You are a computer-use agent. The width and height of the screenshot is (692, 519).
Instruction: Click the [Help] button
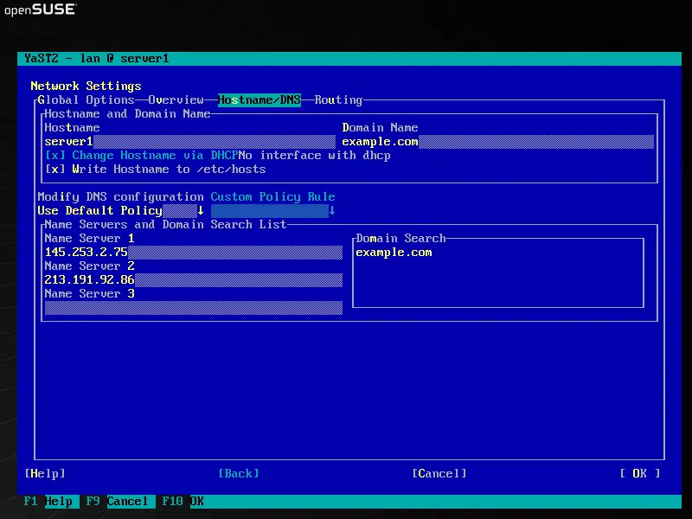pyautogui.click(x=45, y=473)
